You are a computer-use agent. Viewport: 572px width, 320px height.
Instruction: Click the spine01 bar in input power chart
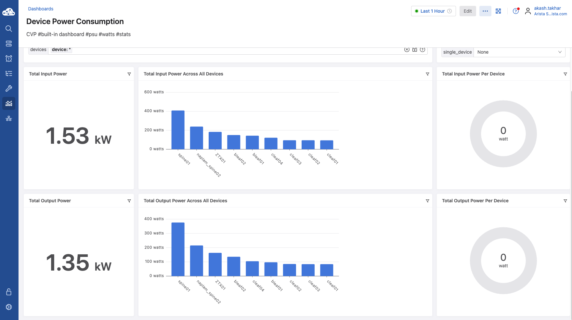178,130
